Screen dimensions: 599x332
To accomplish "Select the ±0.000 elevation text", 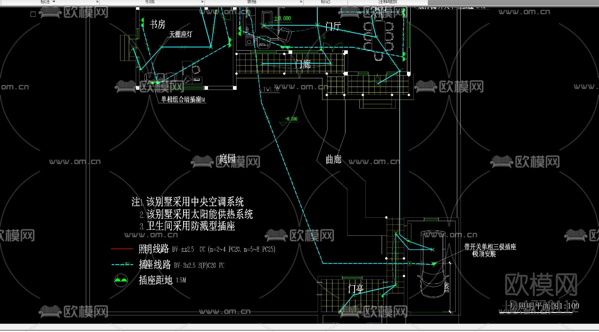I will click(283, 18).
